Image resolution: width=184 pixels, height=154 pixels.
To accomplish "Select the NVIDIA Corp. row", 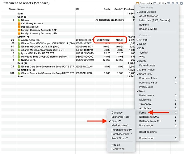I will coord(68,60).
